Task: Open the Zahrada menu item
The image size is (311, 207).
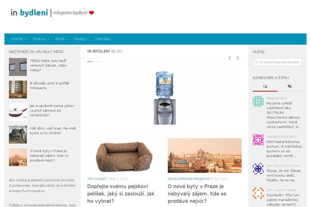Action: 102,39
